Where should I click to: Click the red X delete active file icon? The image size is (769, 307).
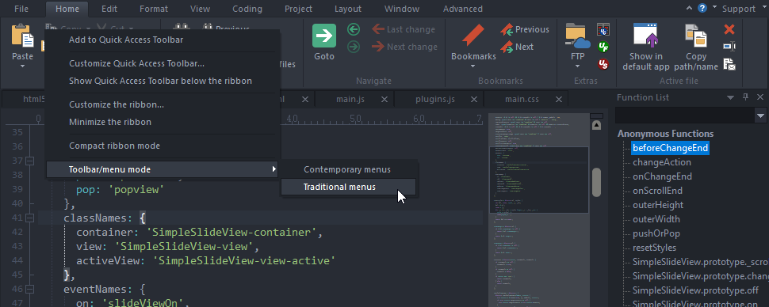[729, 29]
